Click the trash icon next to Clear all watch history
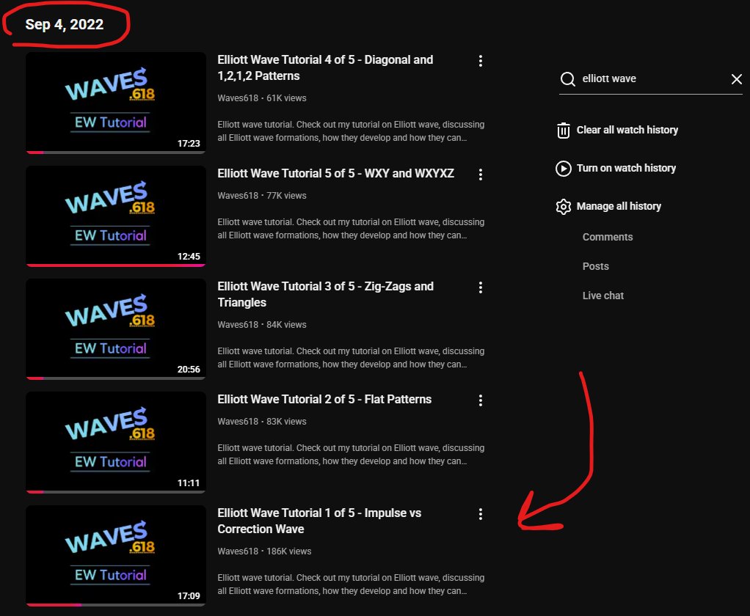The height and width of the screenshot is (616, 750). [563, 130]
